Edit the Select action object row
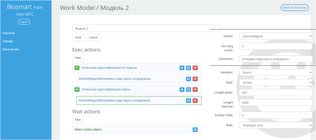This screenshot has width=316, height=140. point(195,129)
